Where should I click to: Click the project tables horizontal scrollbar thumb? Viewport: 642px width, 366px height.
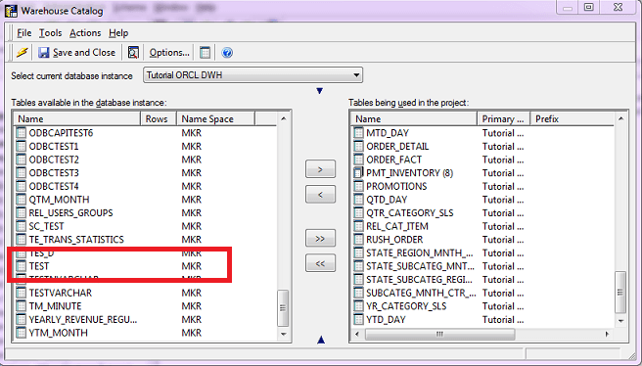439,334
